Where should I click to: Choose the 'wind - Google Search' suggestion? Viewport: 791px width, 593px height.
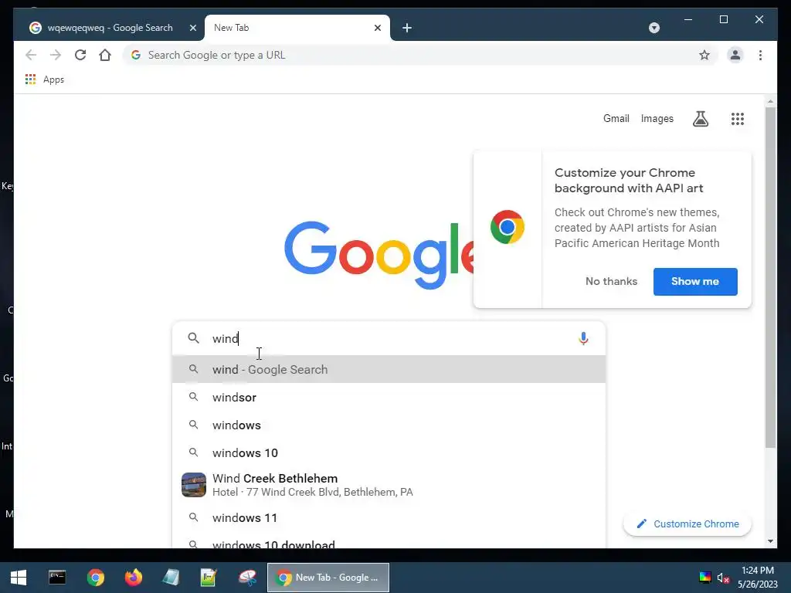point(389,369)
